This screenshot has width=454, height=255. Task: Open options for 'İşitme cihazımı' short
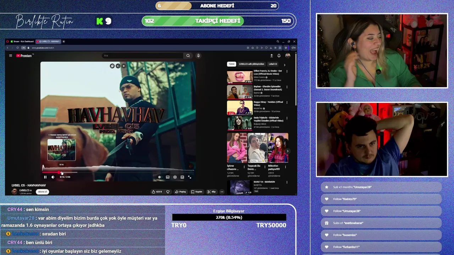click(x=244, y=167)
